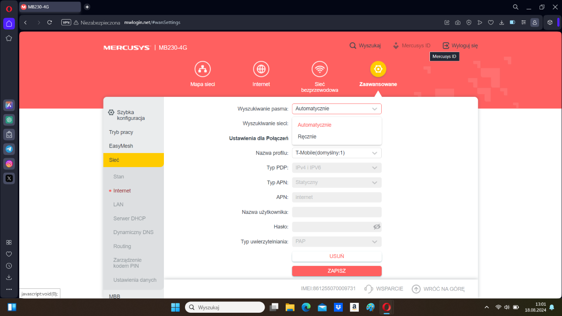The height and width of the screenshot is (316, 562).
Task: Click the USUŃ delete button
Action: (x=337, y=257)
